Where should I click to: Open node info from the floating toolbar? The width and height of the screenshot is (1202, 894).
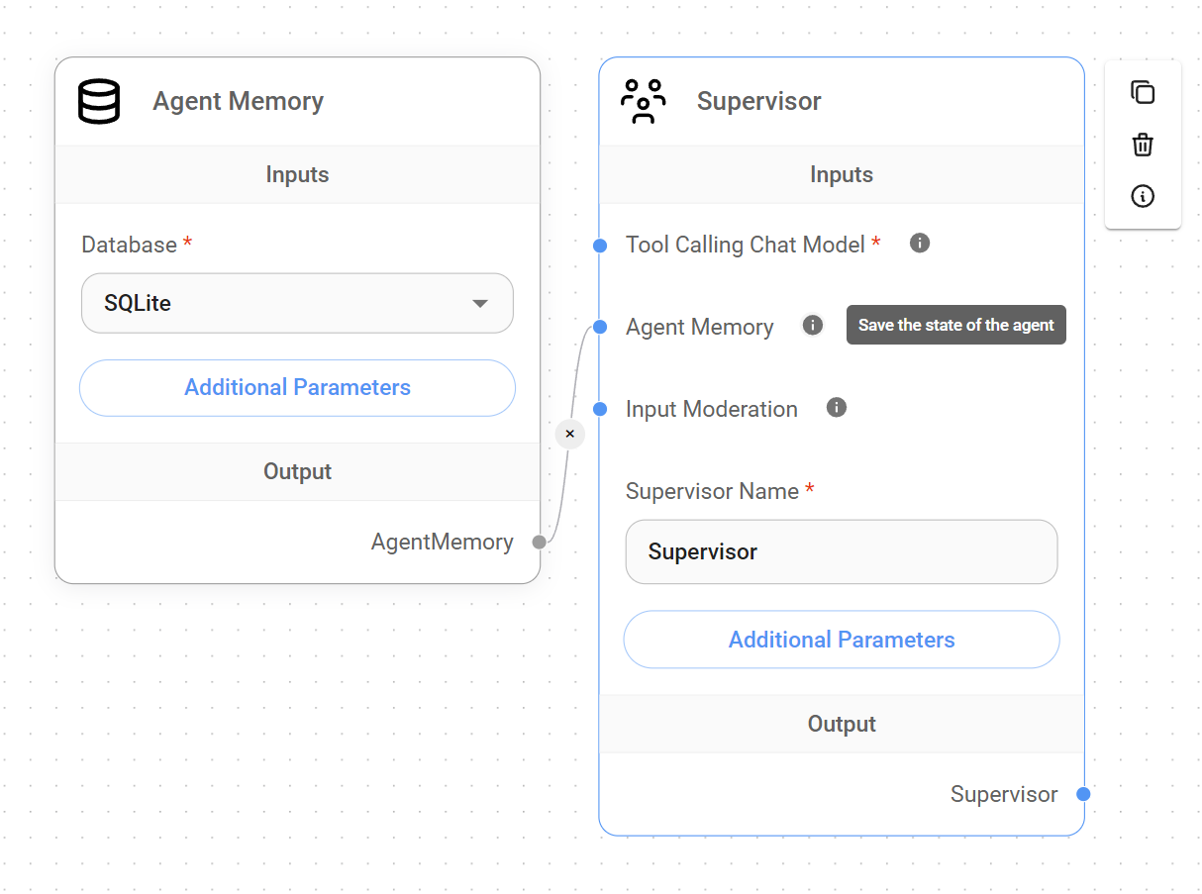(x=1143, y=196)
